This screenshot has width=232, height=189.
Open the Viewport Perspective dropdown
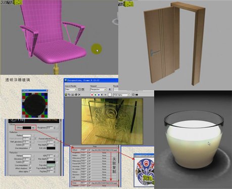click(x=98, y=89)
